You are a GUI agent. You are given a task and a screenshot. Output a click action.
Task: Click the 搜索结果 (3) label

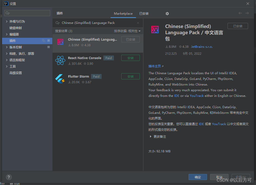pyautogui.click(x=64, y=31)
